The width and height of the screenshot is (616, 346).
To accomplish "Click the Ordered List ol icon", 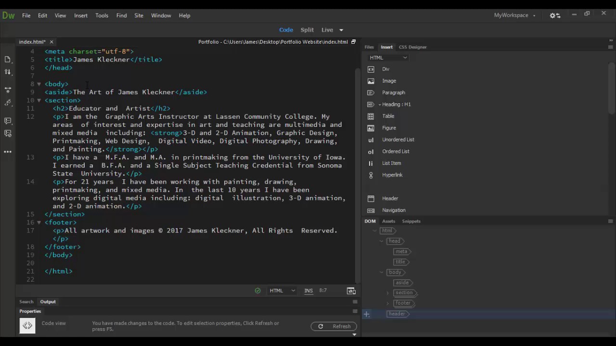I will pos(371,151).
